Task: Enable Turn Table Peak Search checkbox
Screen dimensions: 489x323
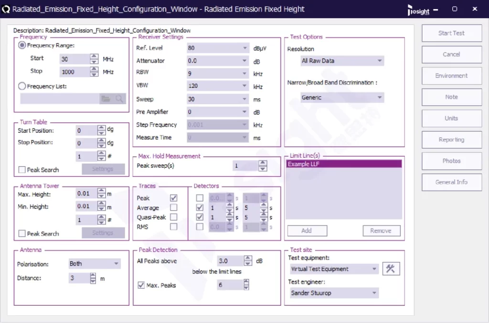Action: click(22, 170)
